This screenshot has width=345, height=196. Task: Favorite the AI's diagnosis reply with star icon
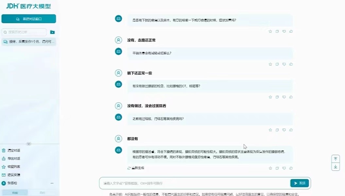[270, 168]
